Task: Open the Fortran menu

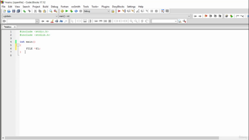Action: (65, 7)
